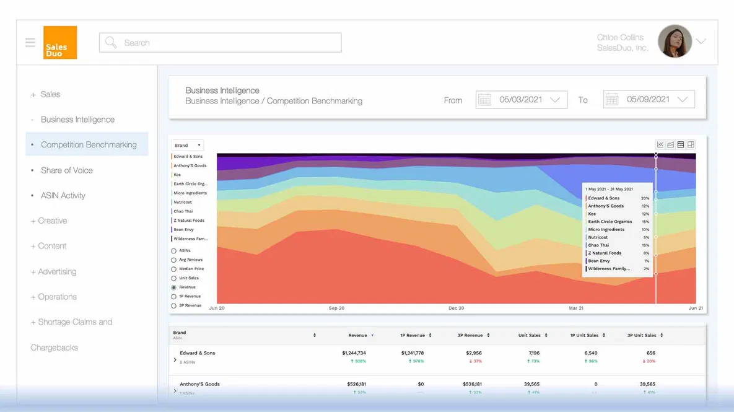734x412 pixels.
Task: Select the Median Price radio button
Action: click(173, 270)
